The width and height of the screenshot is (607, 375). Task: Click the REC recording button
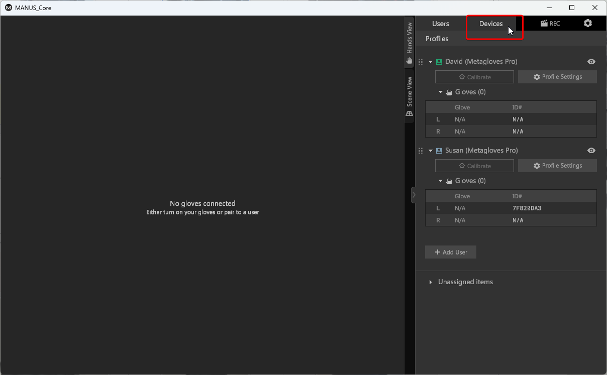coord(550,24)
